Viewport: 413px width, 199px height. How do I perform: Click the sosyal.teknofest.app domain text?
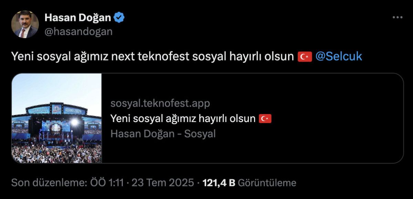click(160, 103)
